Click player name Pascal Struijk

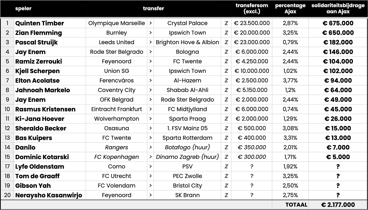36,42
